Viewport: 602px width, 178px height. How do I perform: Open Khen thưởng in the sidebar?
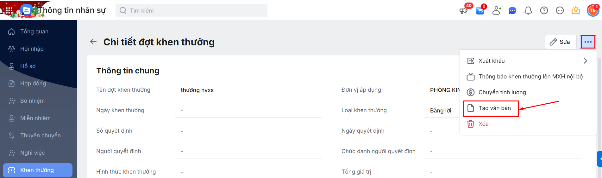click(38, 170)
